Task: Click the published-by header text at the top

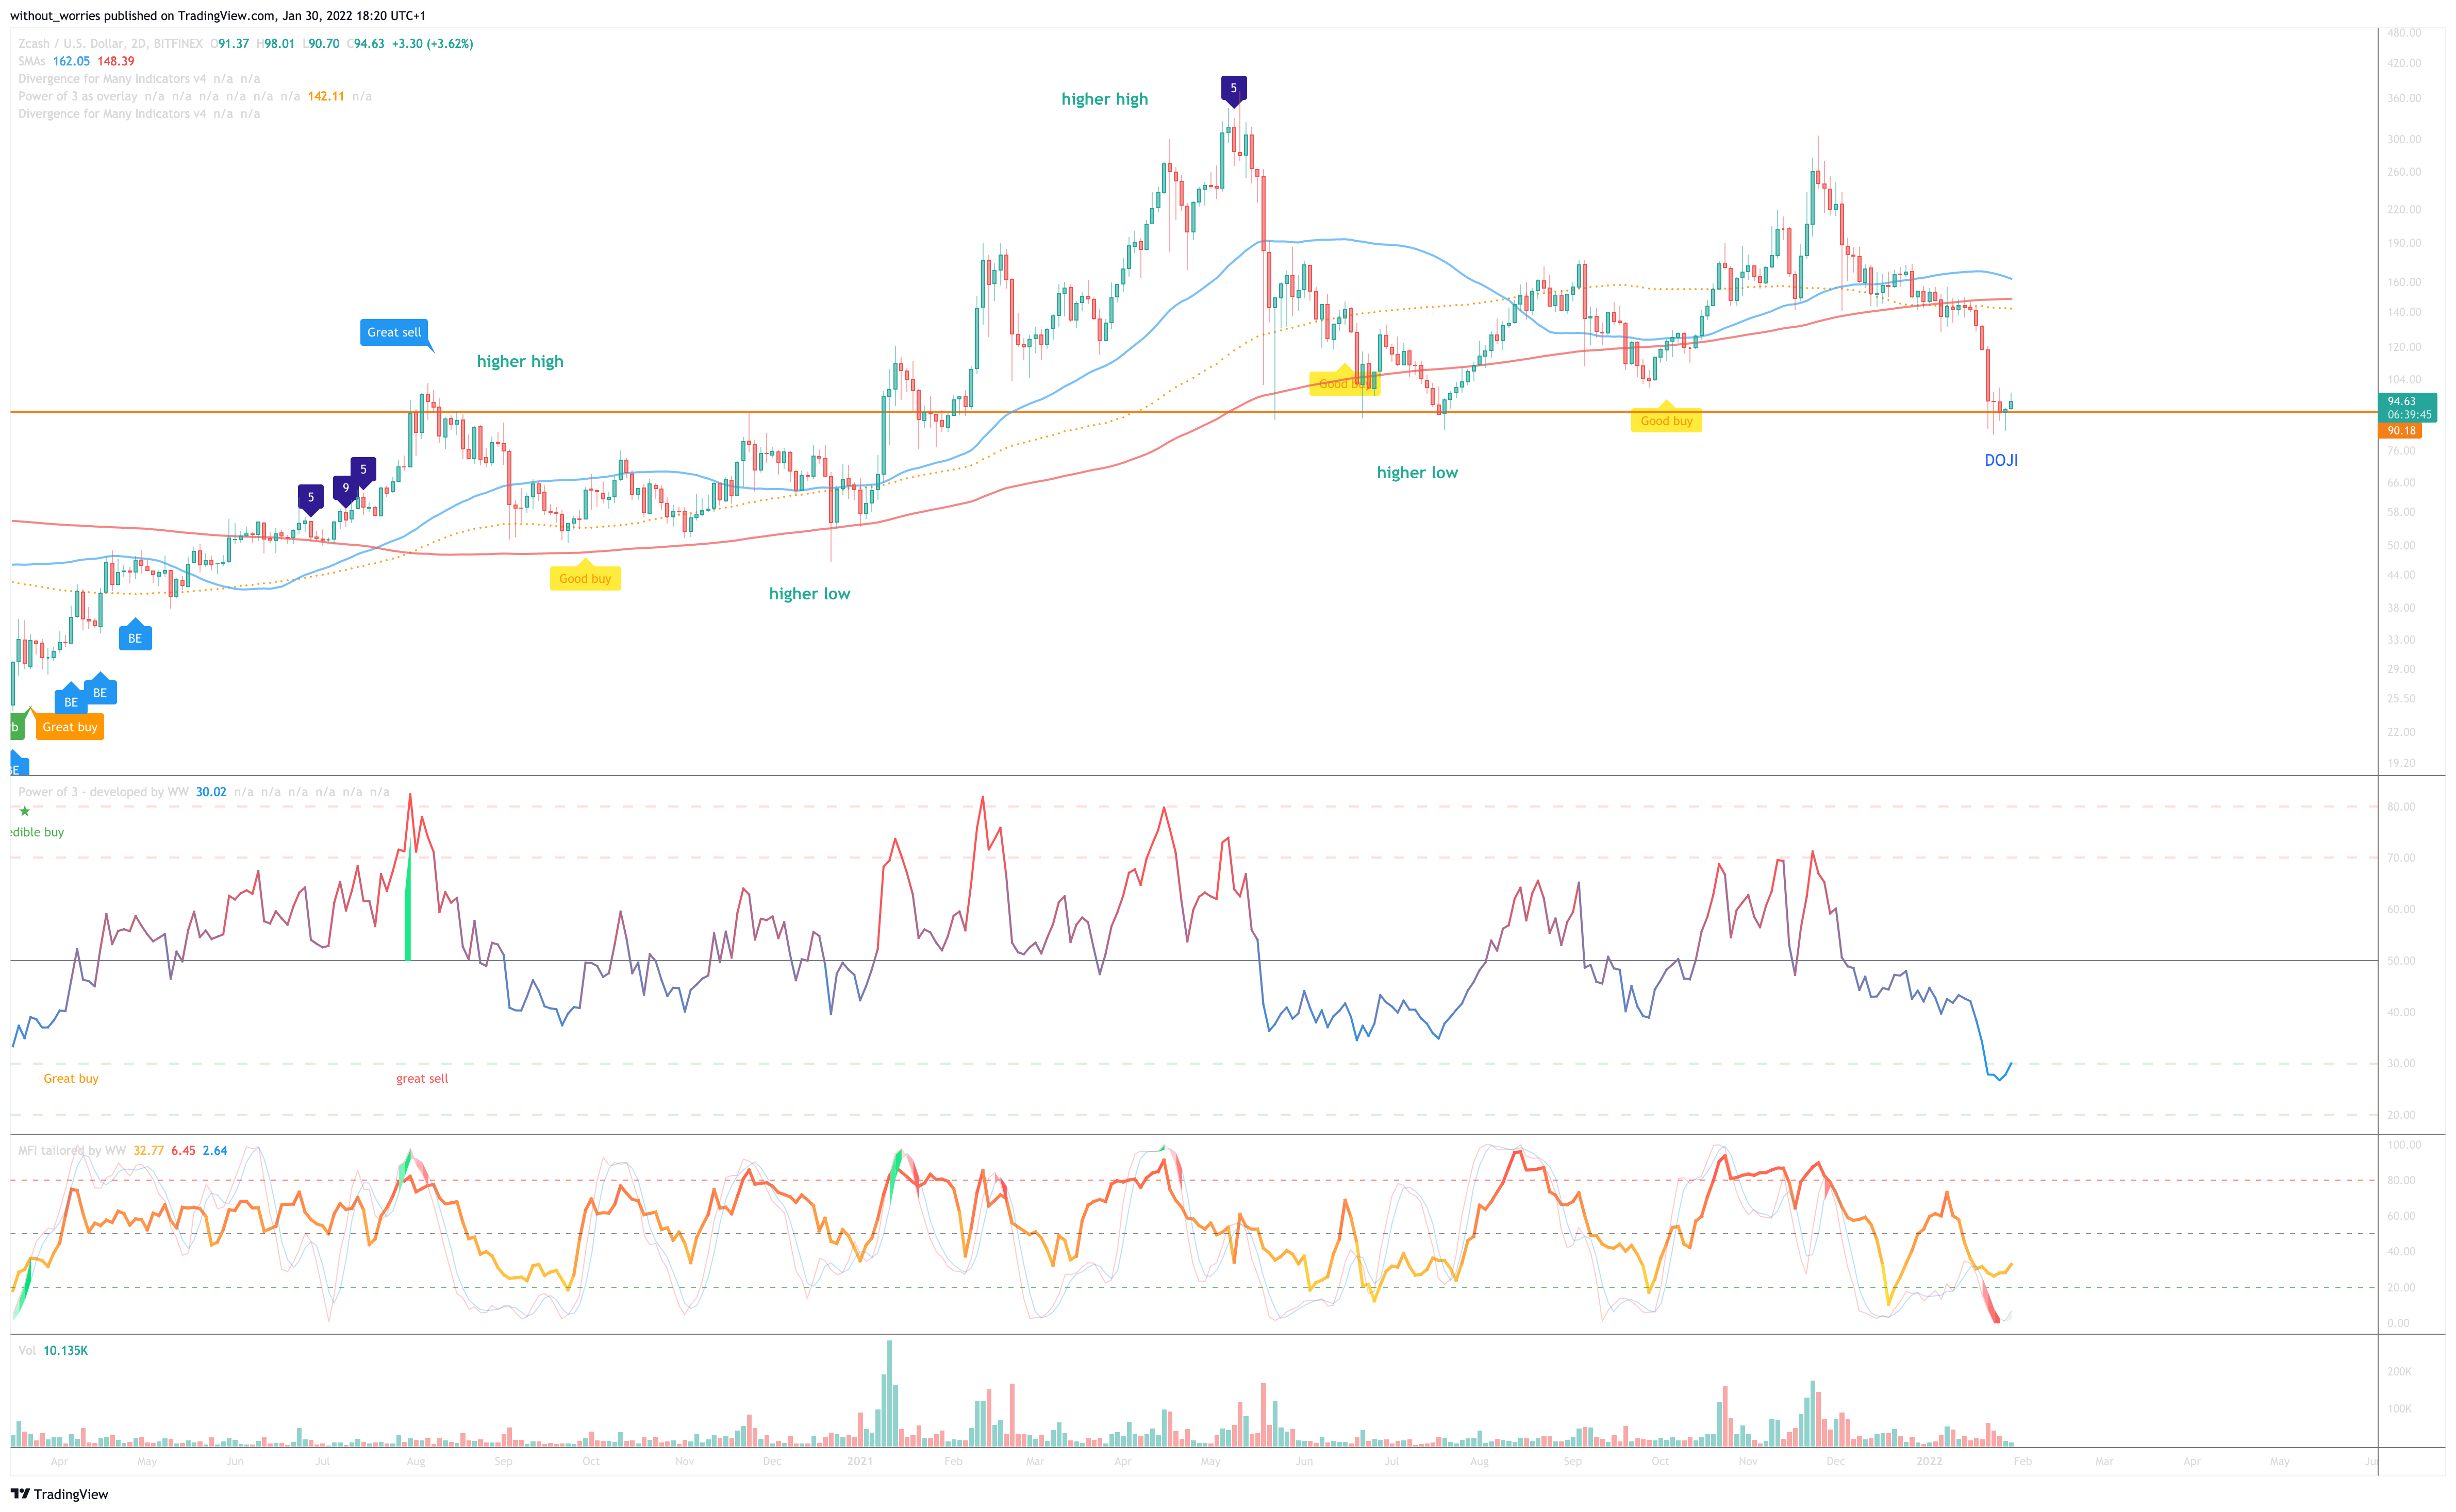Action: [218, 16]
